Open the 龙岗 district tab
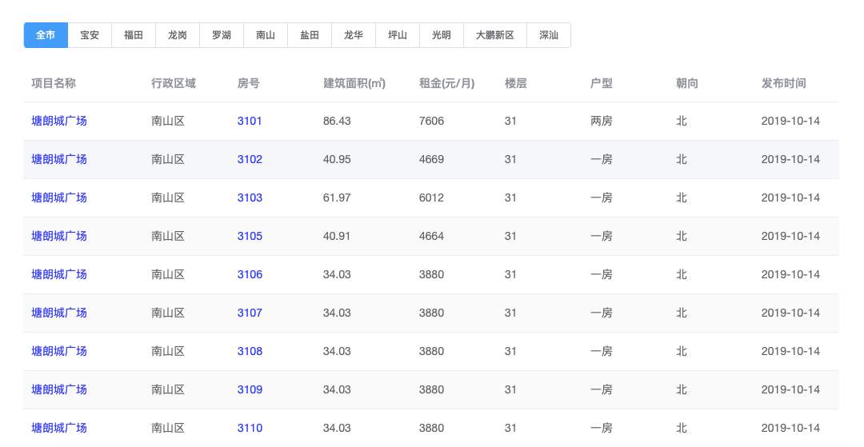Image resolution: width=864 pixels, height=447 pixels. pos(178,35)
